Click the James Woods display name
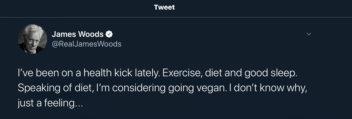The image size is (352, 119). [78, 34]
